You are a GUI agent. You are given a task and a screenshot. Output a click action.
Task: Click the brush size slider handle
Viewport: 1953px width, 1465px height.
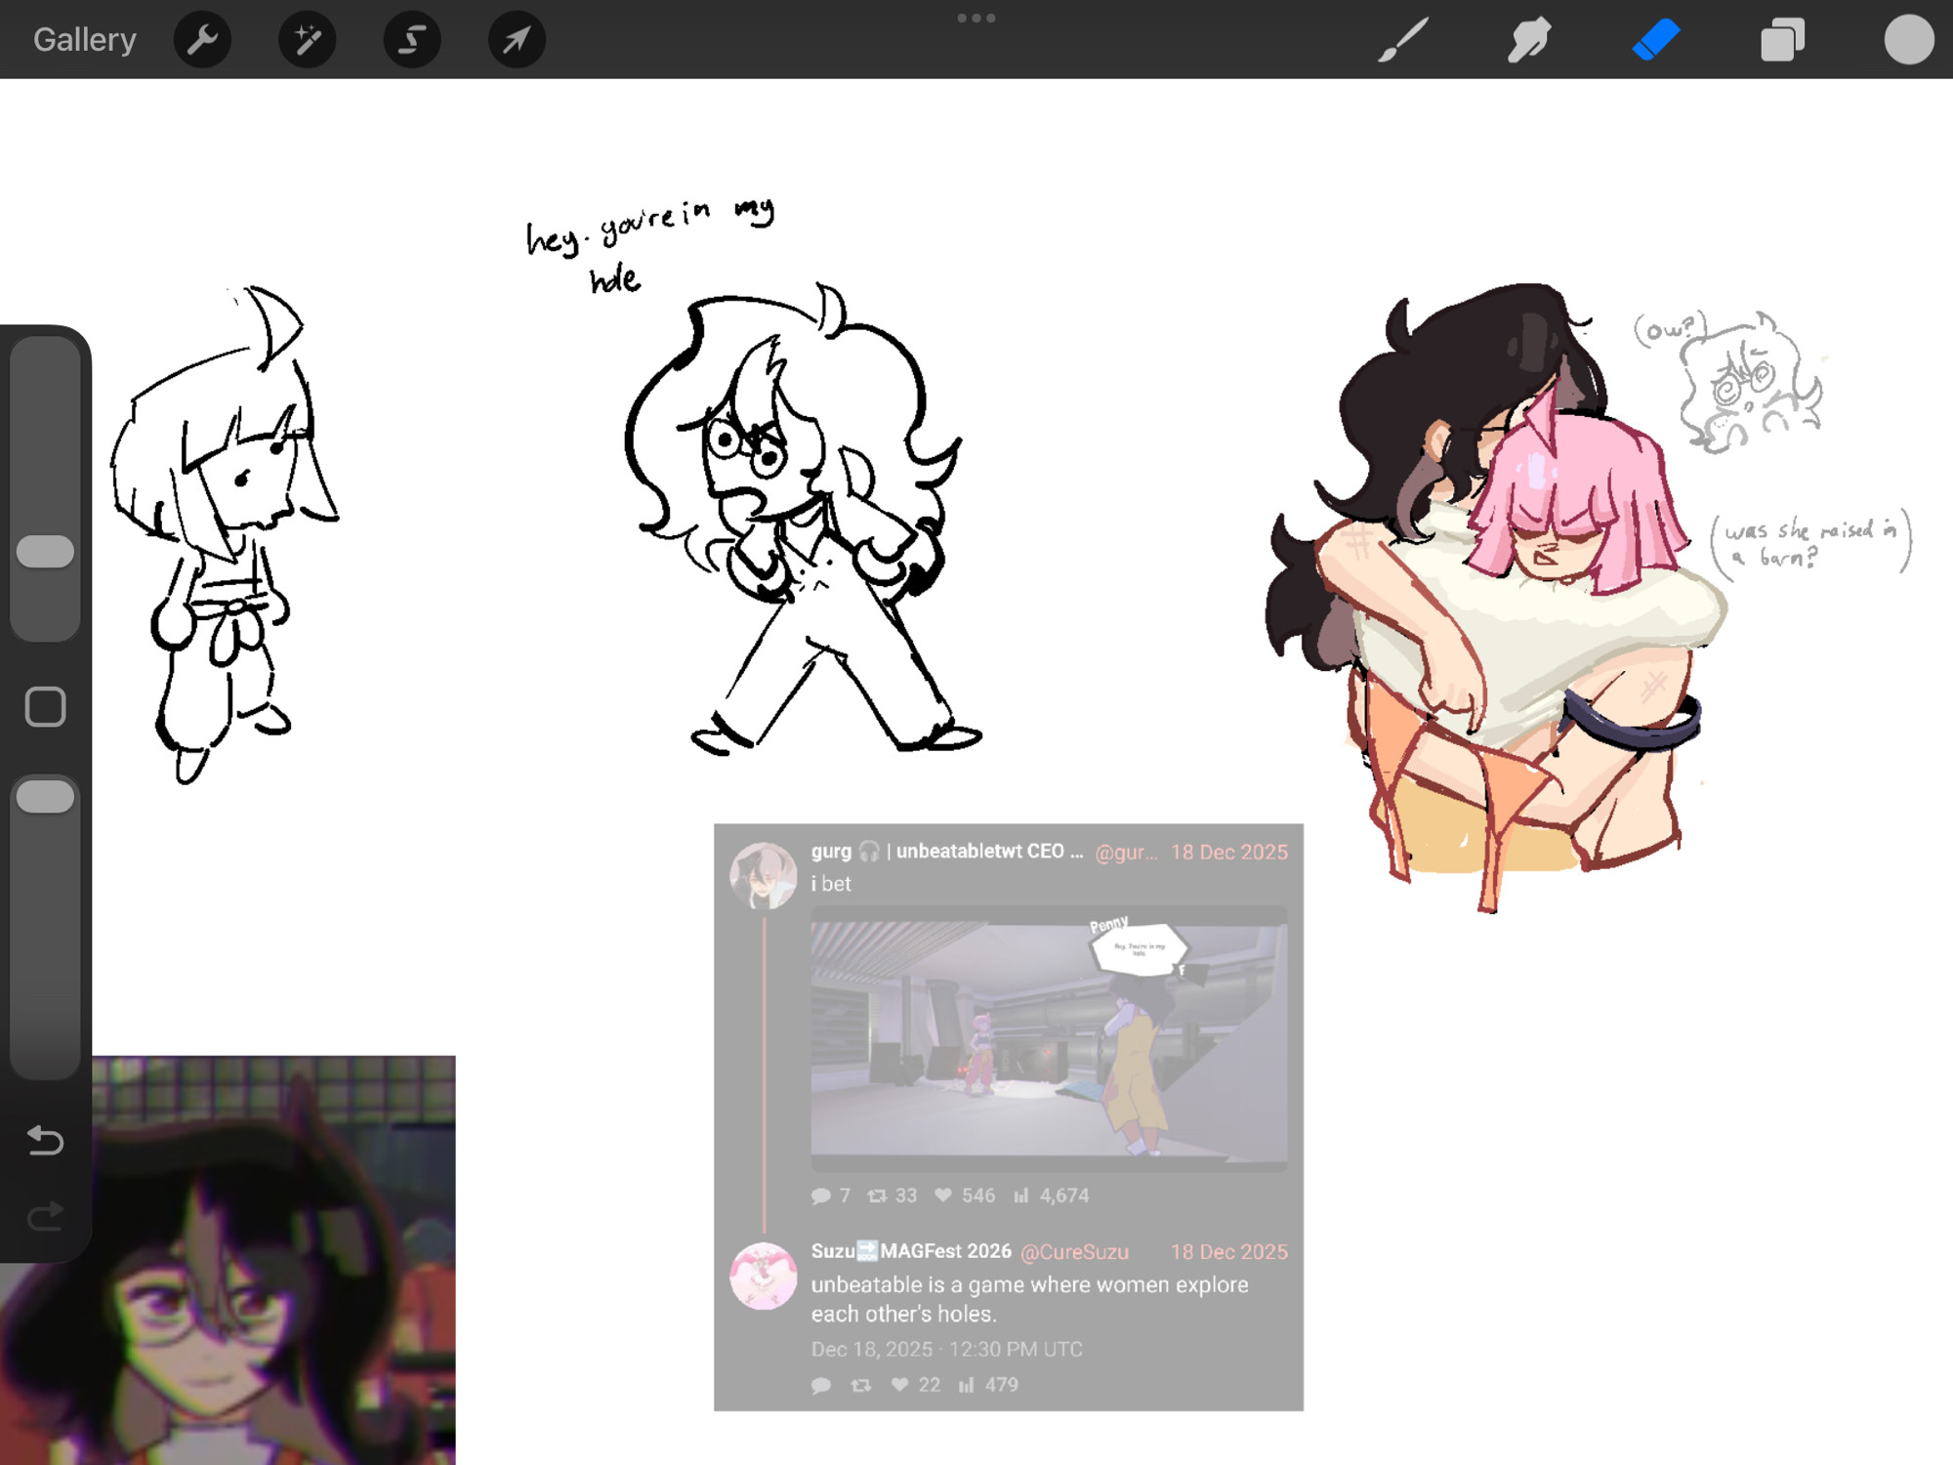[x=45, y=552]
